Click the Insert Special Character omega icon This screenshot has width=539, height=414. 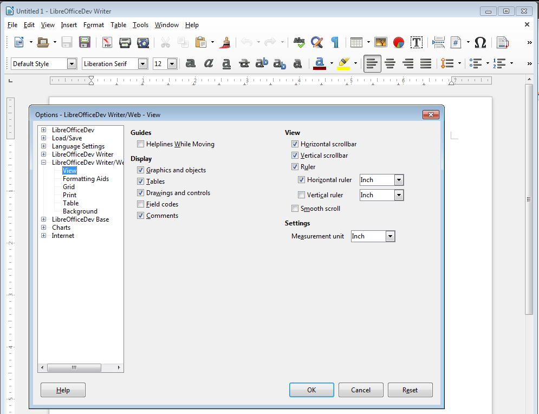coord(480,42)
